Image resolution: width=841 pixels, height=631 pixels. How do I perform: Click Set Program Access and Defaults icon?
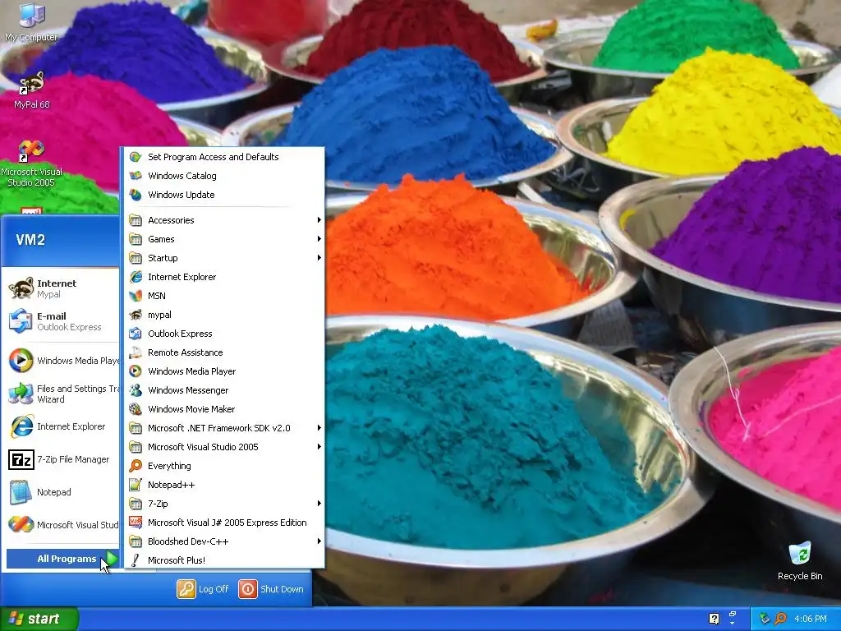(x=136, y=157)
